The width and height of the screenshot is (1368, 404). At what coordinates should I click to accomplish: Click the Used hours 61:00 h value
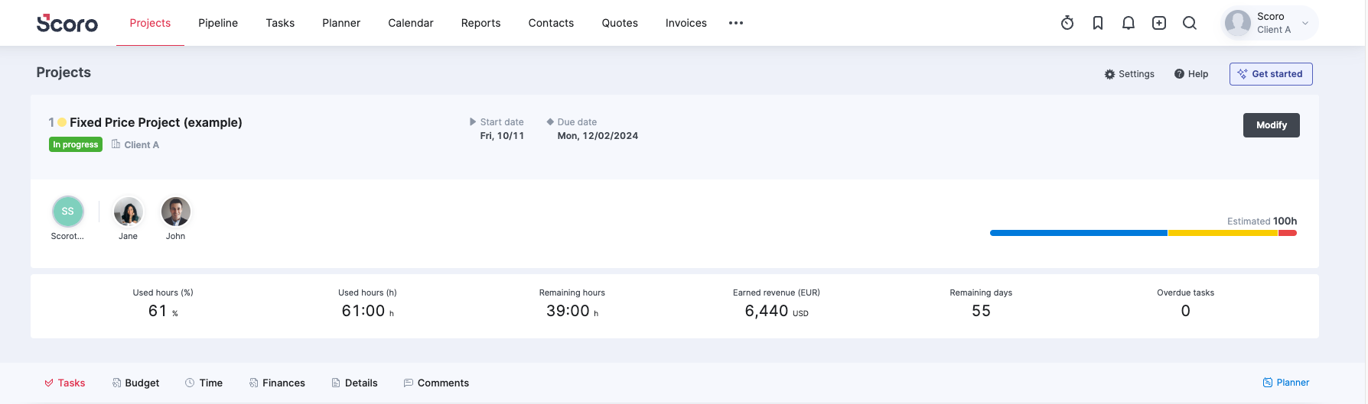pyautogui.click(x=367, y=311)
